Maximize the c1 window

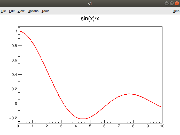[172, 3]
